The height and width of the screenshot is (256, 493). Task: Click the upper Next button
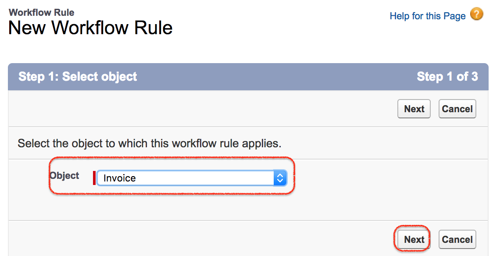[x=414, y=109]
